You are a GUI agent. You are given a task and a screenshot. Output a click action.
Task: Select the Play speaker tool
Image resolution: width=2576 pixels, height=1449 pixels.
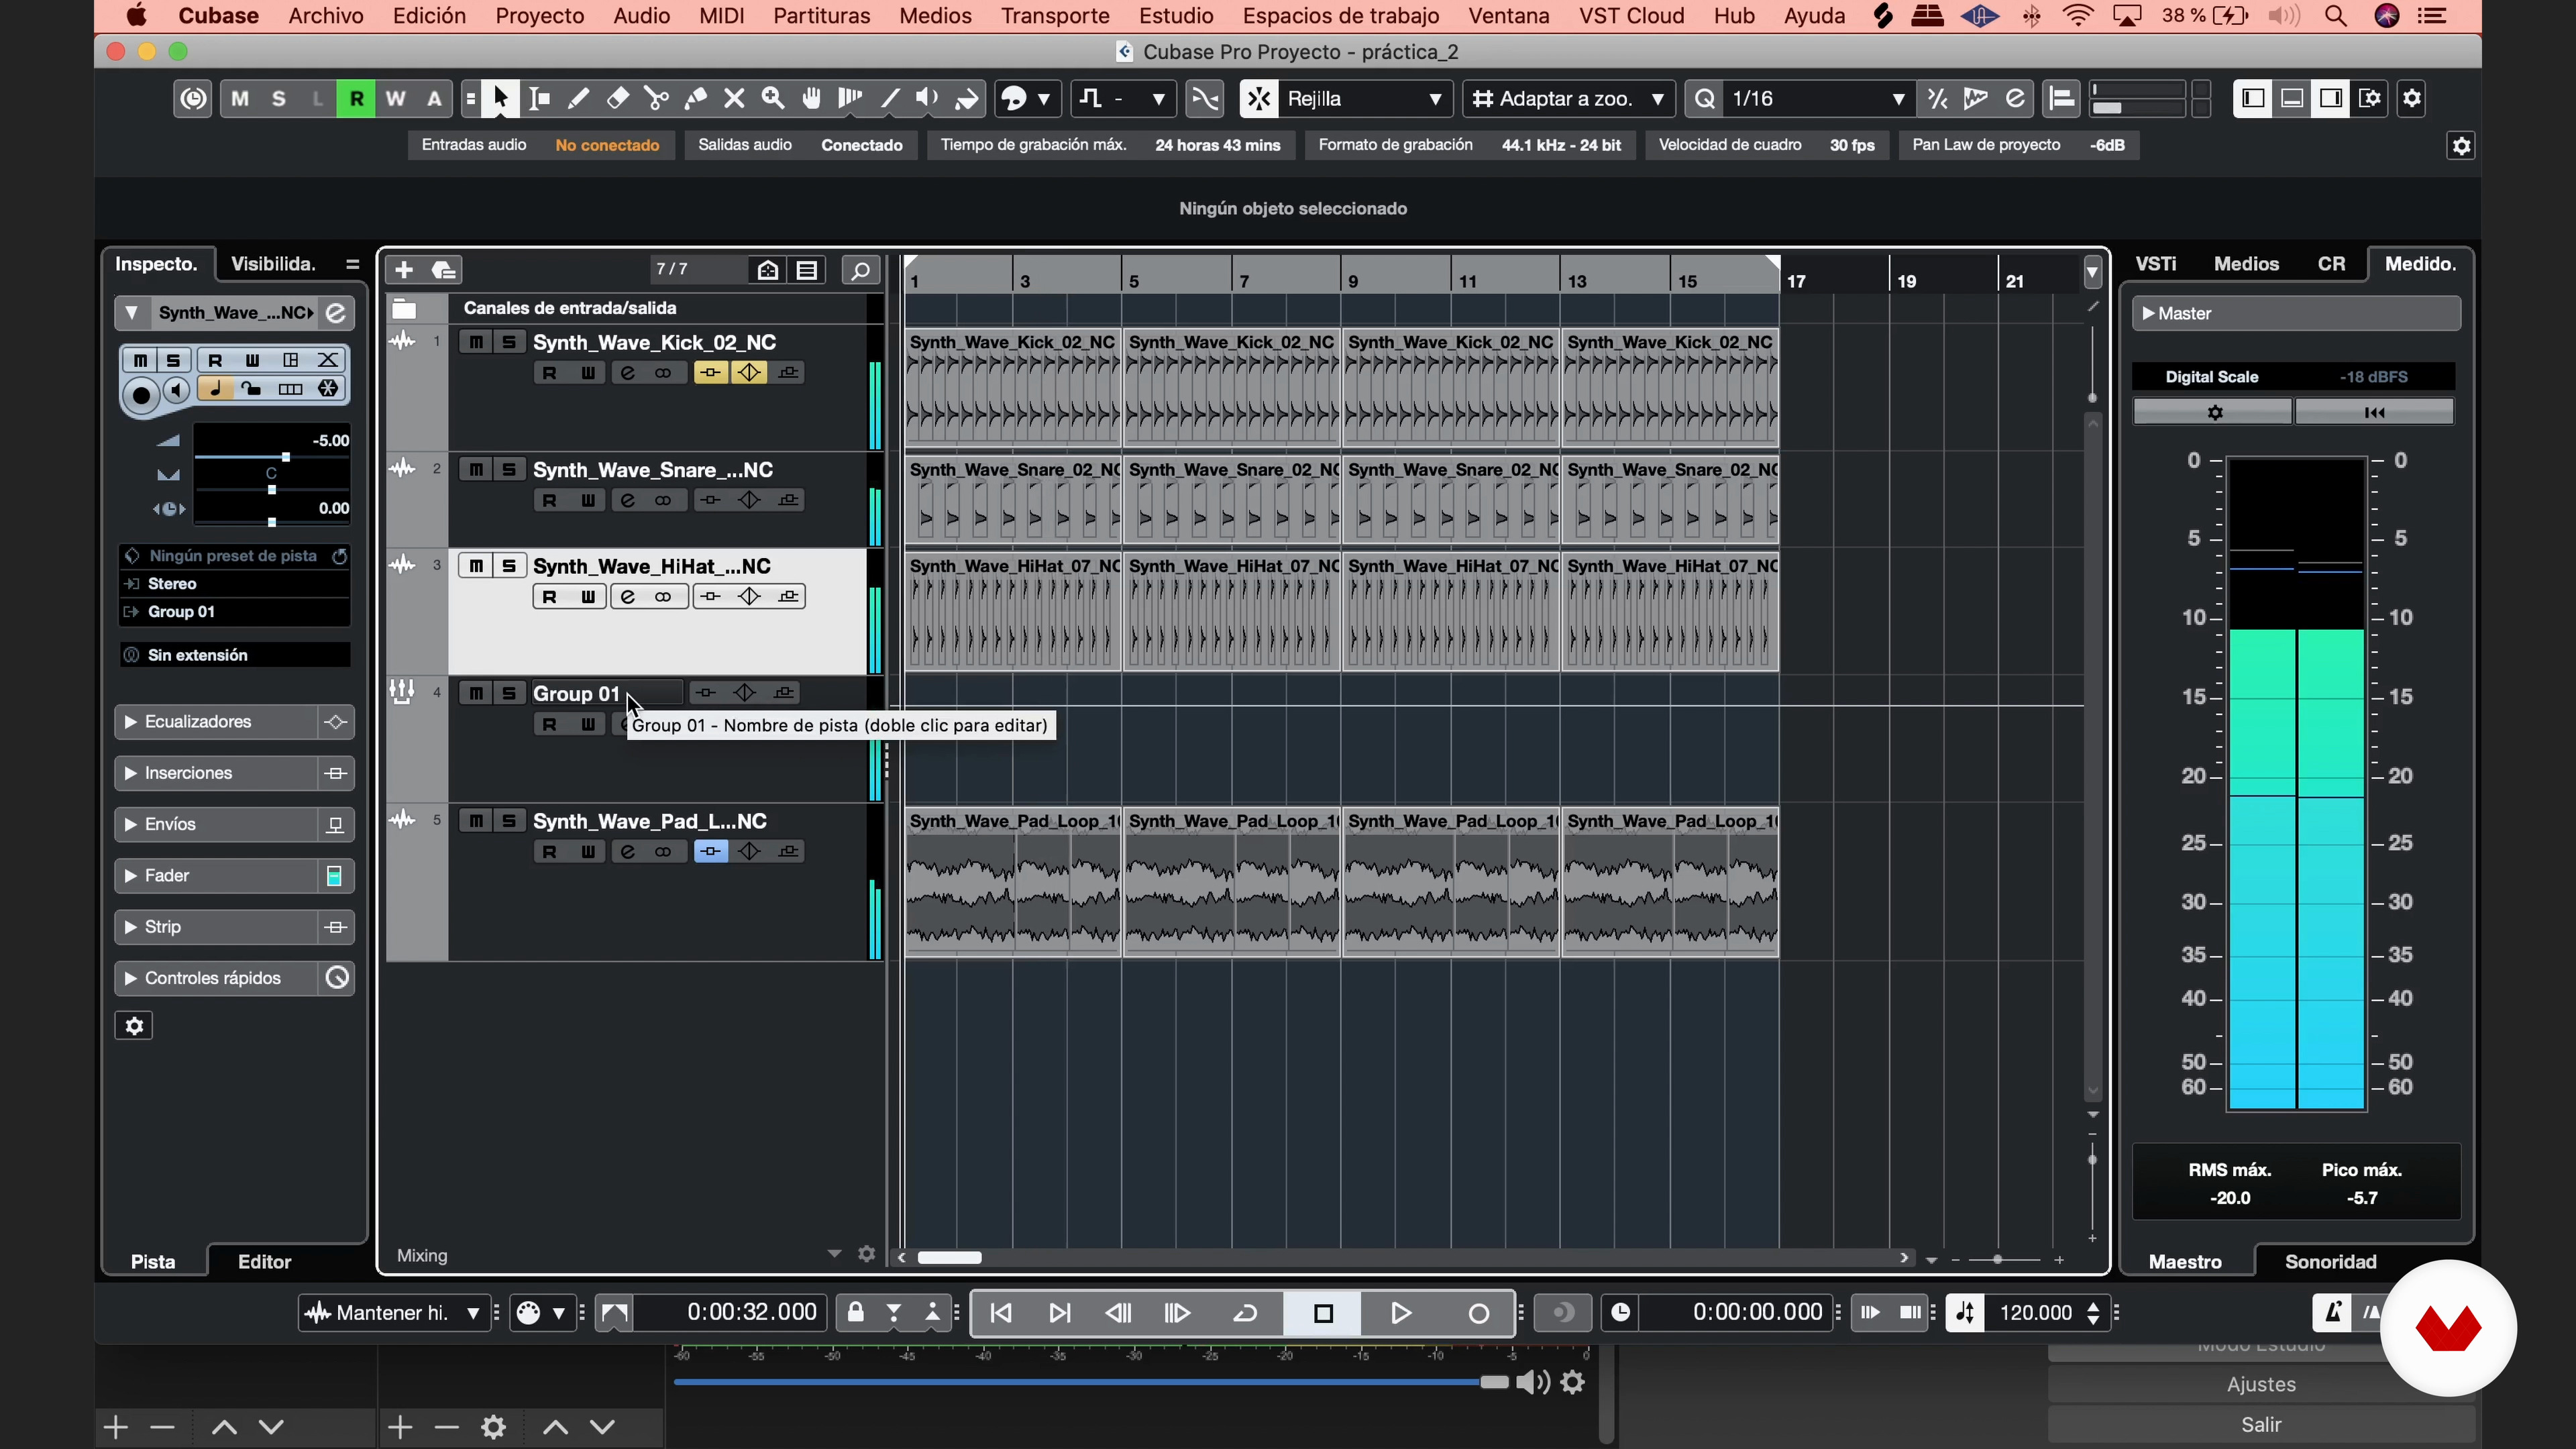coord(928,98)
